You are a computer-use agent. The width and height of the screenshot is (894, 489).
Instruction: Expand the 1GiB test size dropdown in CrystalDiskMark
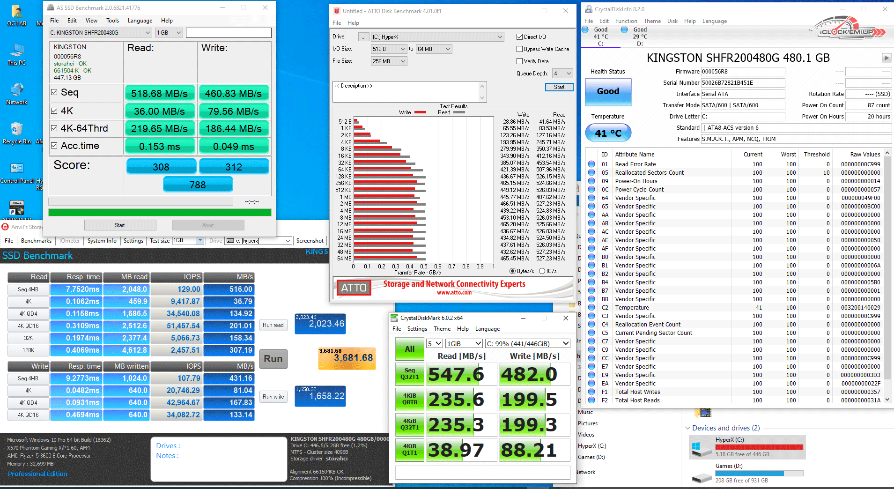click(463, 343)
